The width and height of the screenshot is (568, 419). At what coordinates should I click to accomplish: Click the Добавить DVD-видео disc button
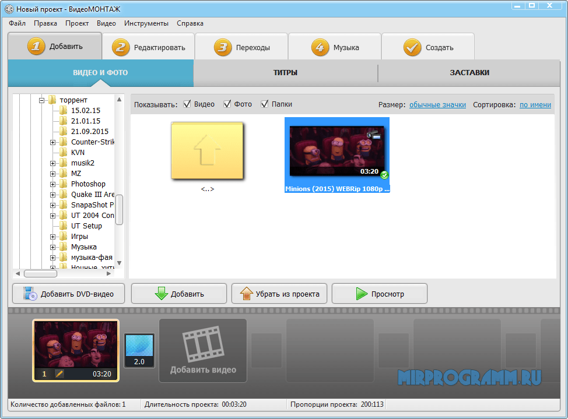click(x=68, y=294)
